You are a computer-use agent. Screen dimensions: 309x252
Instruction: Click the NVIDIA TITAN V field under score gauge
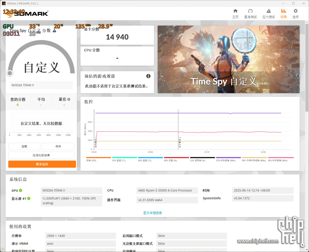pos(41,85)
